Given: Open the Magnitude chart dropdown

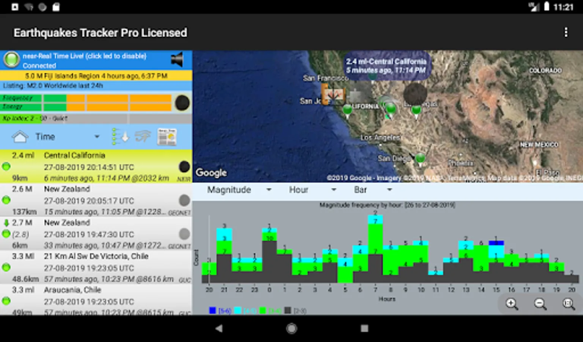Looking at the screenshot, I should point(239,190).
